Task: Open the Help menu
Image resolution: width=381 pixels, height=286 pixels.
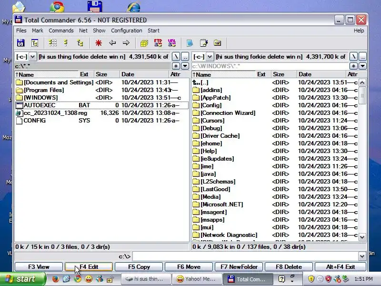Action: tap(359, 31)
